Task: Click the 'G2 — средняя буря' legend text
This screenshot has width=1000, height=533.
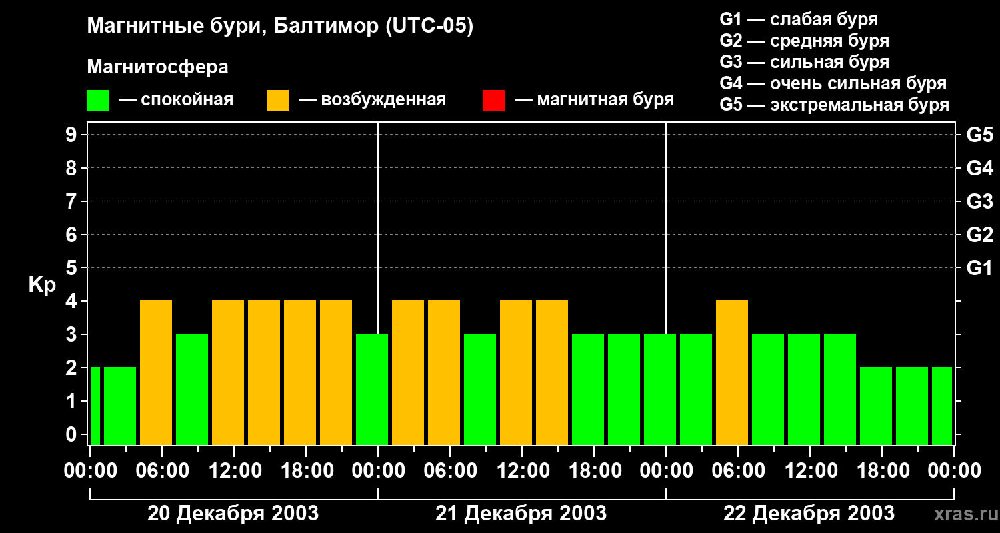Action: click(804, 41)
